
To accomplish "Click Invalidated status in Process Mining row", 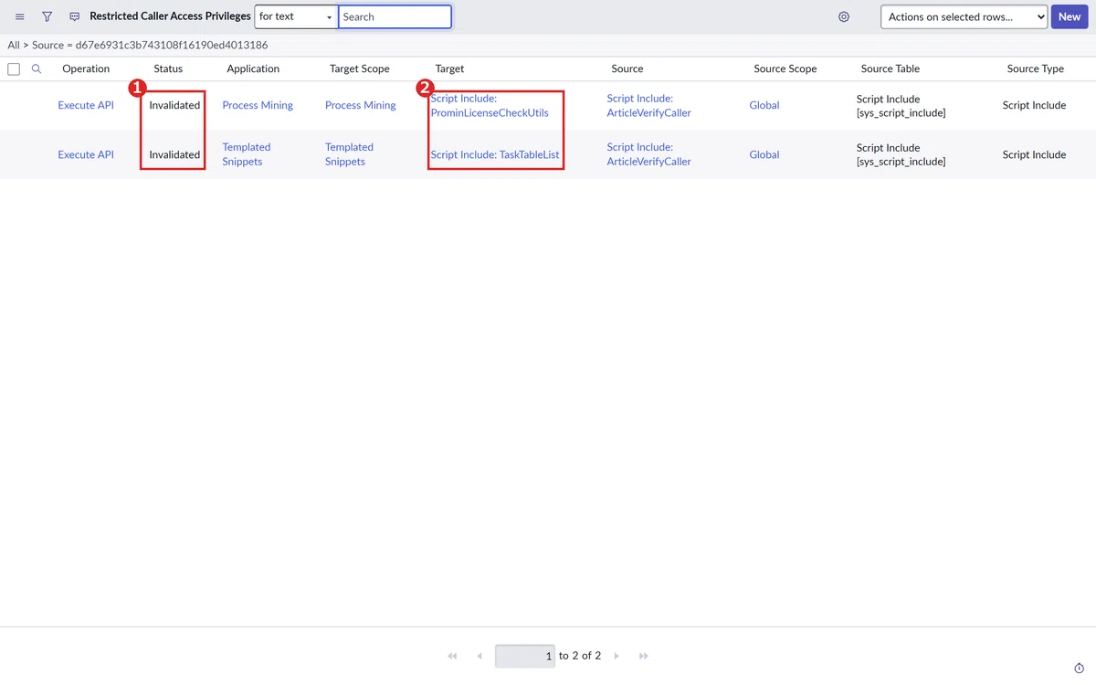I will pos(174,105).
